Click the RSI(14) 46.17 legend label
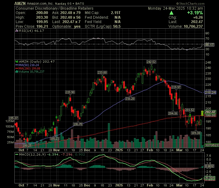The width and height of the screenshot is (219, 188). pos(31,31)
